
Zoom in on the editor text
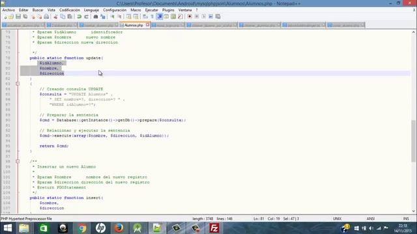(113, 17)
